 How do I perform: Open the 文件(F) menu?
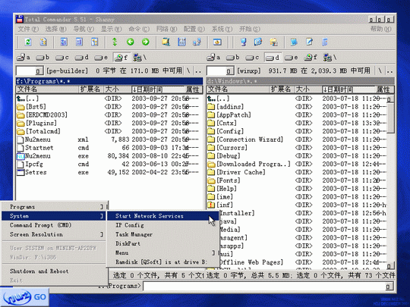(x=28, y=29)
